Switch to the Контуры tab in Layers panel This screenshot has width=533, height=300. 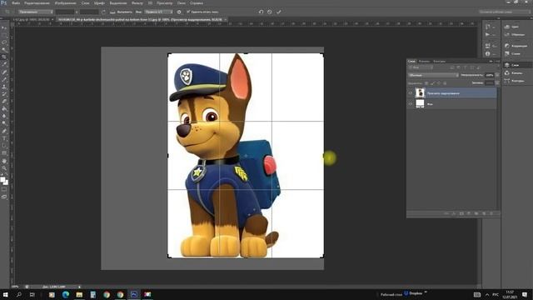[x=439, y=61]
